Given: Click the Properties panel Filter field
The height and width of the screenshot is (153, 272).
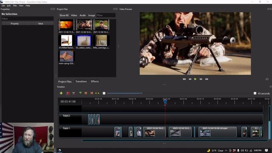Looking at the screenshot, I should pyautogui.click(x=28, y=19).
